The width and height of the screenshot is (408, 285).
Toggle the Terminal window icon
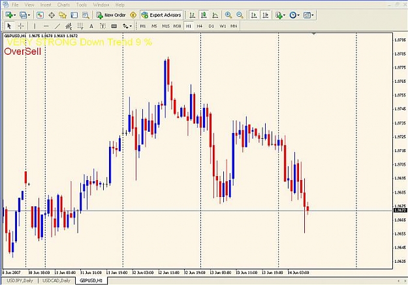74,15
